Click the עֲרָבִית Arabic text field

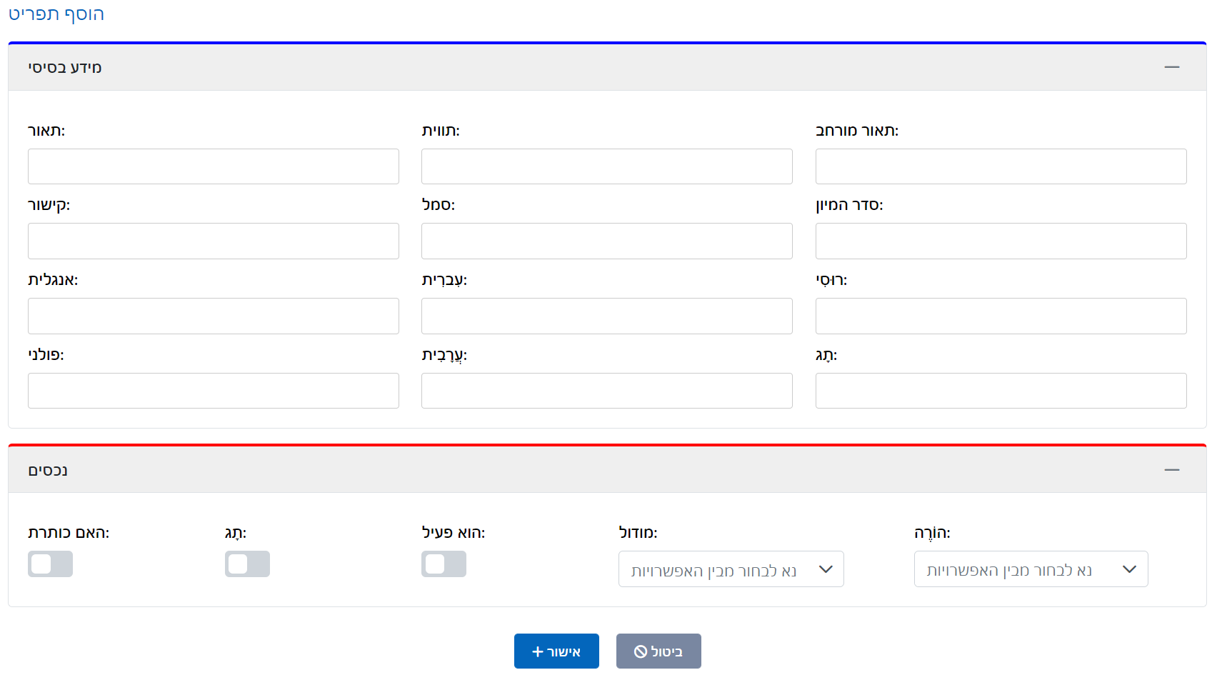click(606, 390)
